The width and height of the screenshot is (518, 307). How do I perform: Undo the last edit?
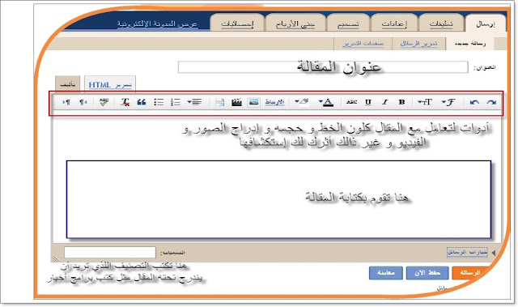click(474, 102)
